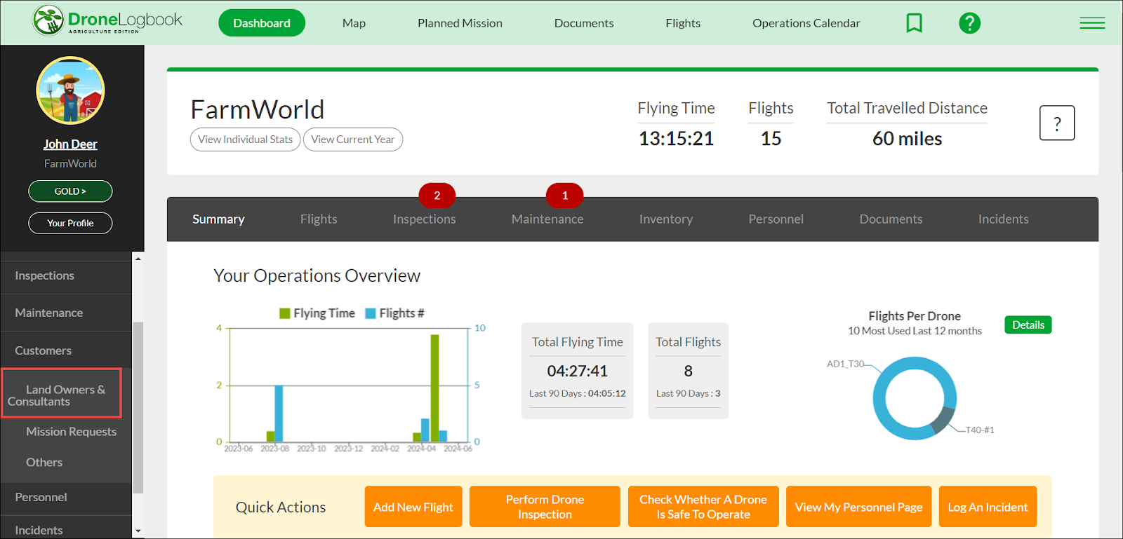Click Add New Flight quick action
This screenshot has height=539, width=1123.
(x=413, y=507)
